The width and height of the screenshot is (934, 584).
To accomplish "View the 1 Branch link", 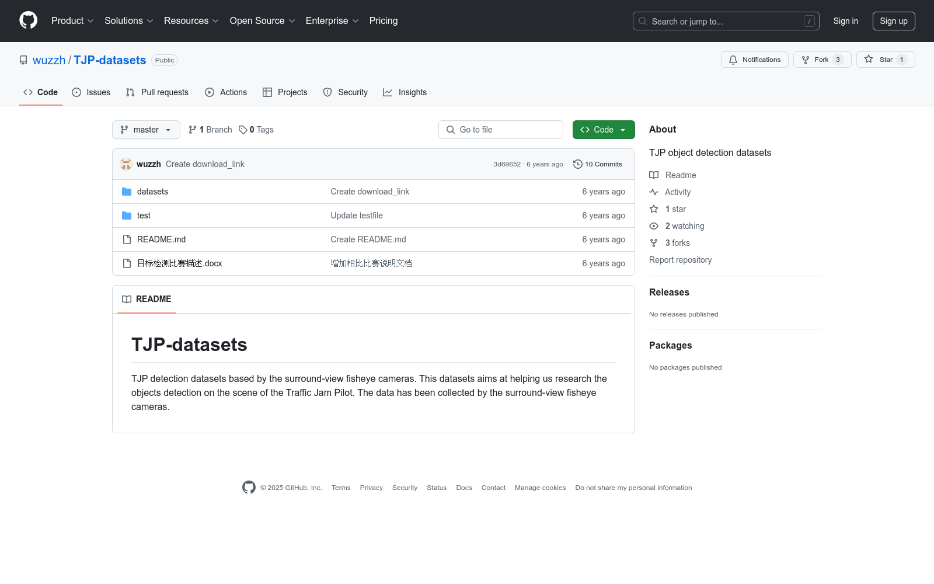I will [210, 130].
